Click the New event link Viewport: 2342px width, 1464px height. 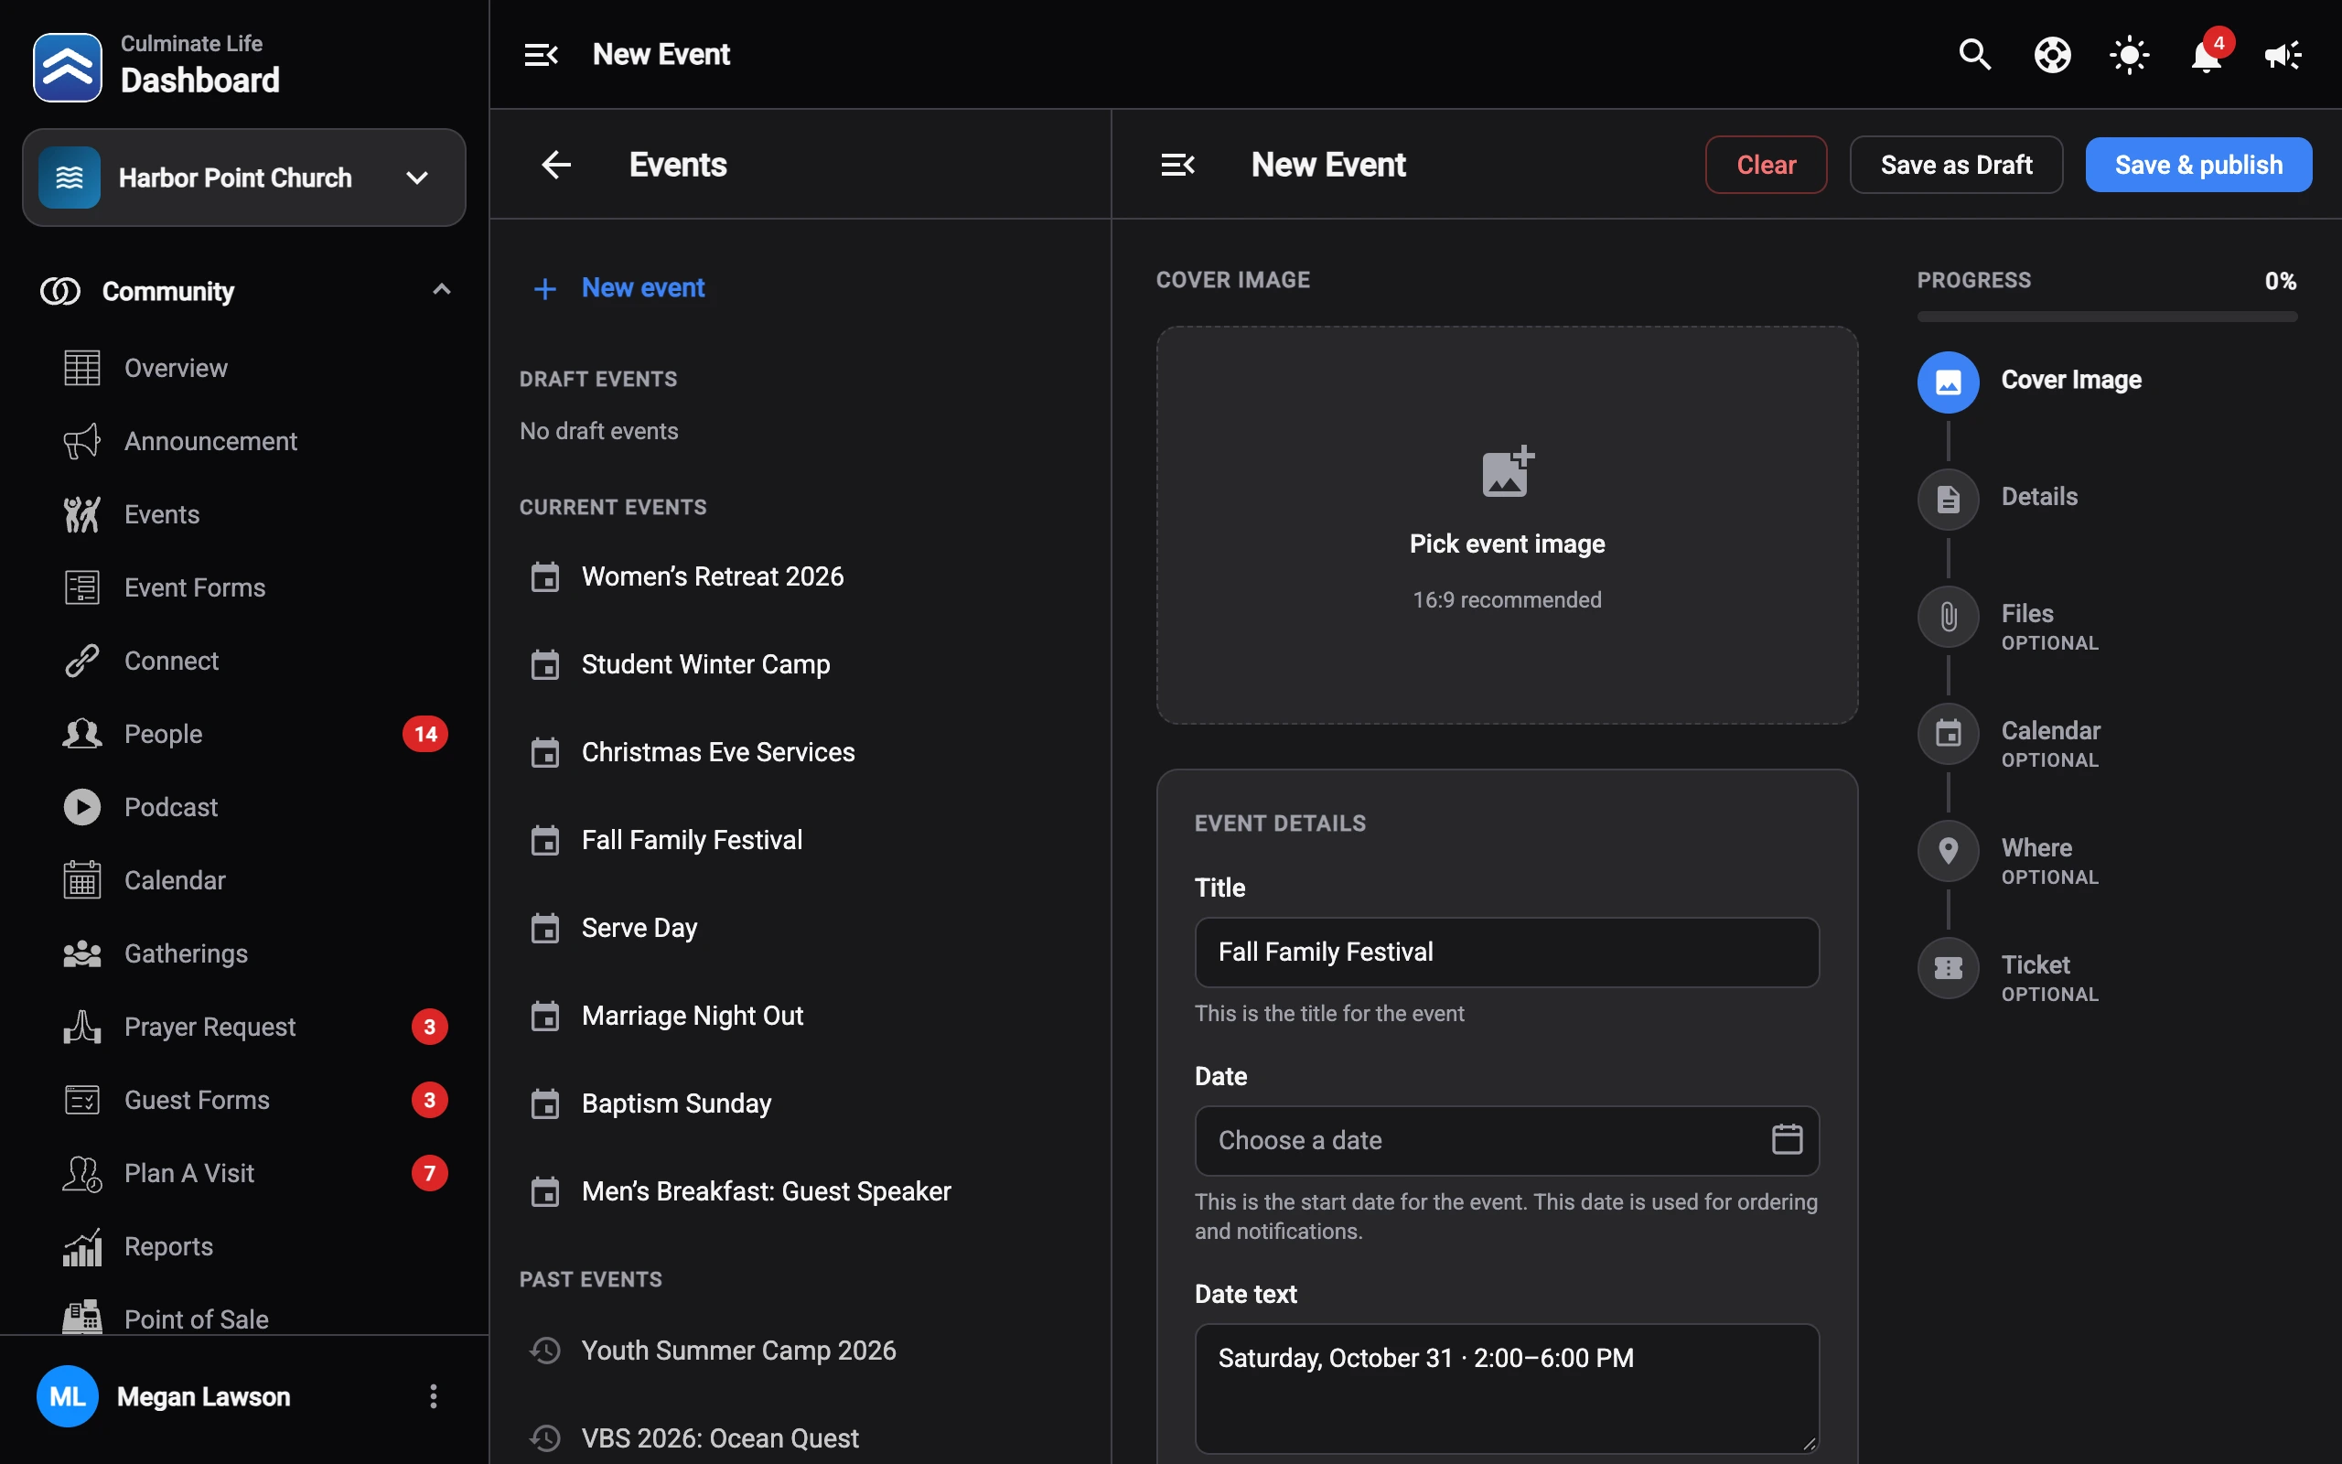pos(619,288)
